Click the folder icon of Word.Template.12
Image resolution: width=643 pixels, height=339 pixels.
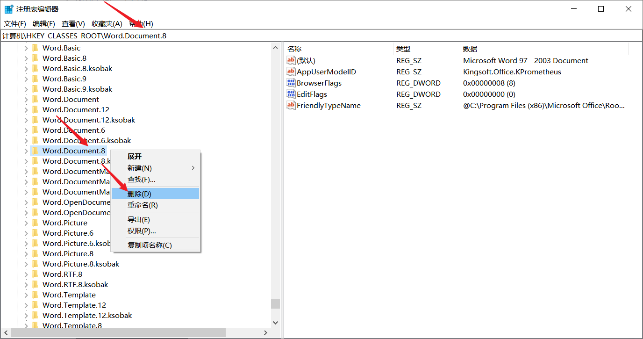(35, 305)
